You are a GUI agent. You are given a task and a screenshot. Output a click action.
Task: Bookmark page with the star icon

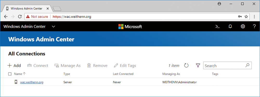(246, 17)
